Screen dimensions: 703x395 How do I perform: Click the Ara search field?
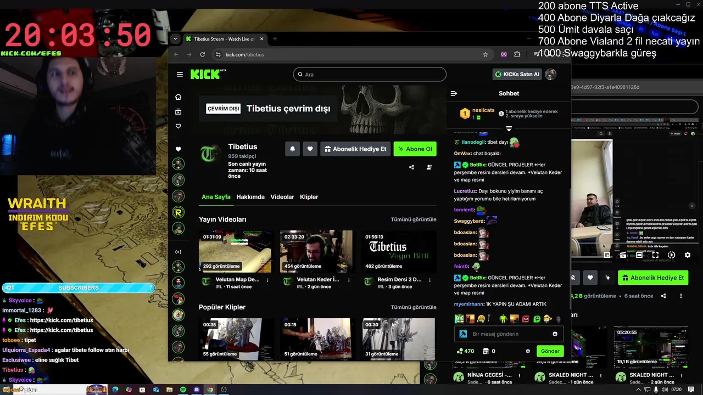[x=370, y=74]
